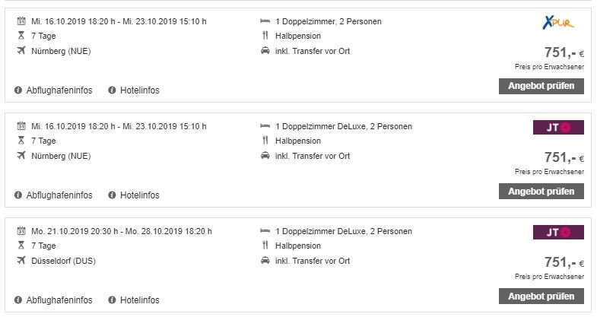This screenshot has width=597, height=317.
Task: Open Abflughafeninfos in first offer
Action: click(x=59, y=90)
